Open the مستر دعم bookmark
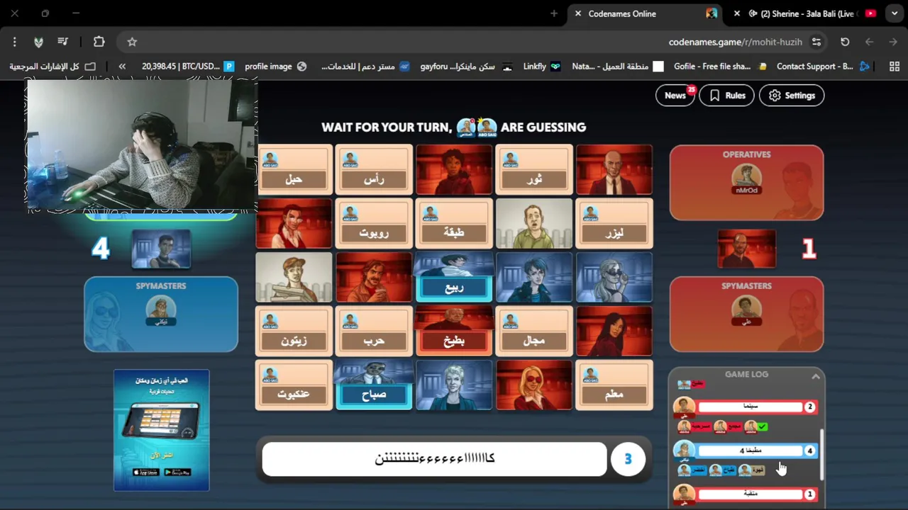 pos(365,67)
